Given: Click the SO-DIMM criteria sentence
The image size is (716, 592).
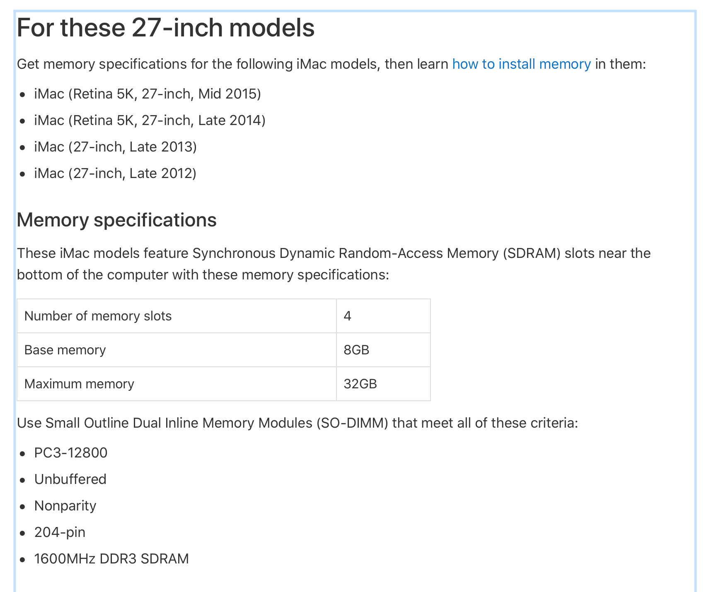Looking at the screenshot, I should (x=297, y=423).
